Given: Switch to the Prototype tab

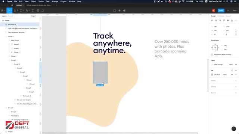Looking at the screenshot, I should (221, 16).
